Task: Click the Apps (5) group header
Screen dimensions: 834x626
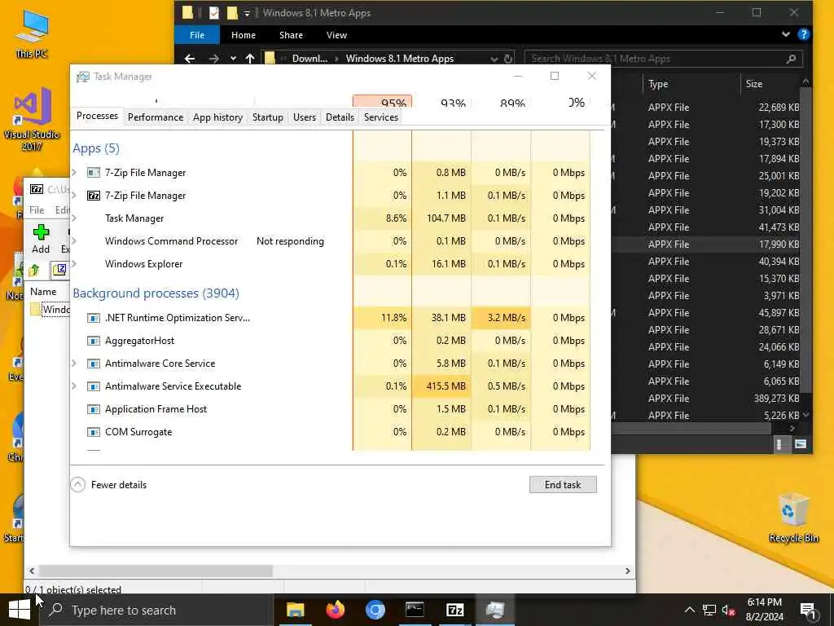Action: pyautogui.click(x=96, y=148)
